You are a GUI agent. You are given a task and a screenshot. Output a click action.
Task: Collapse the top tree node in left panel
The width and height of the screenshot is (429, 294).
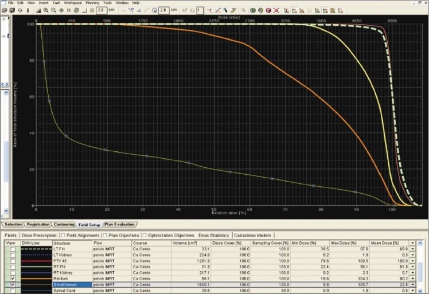point(4,19)
